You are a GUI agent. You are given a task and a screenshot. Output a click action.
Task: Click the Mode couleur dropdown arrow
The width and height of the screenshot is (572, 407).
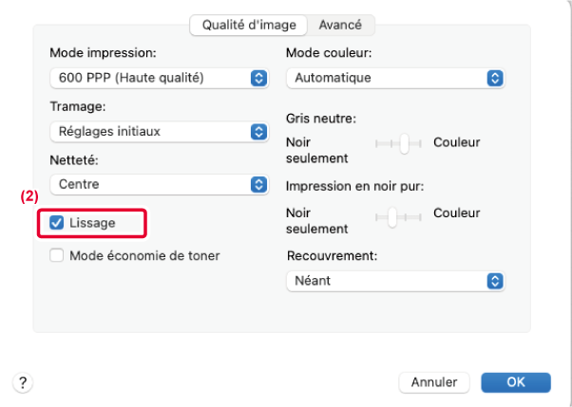[x=493, y=78]
